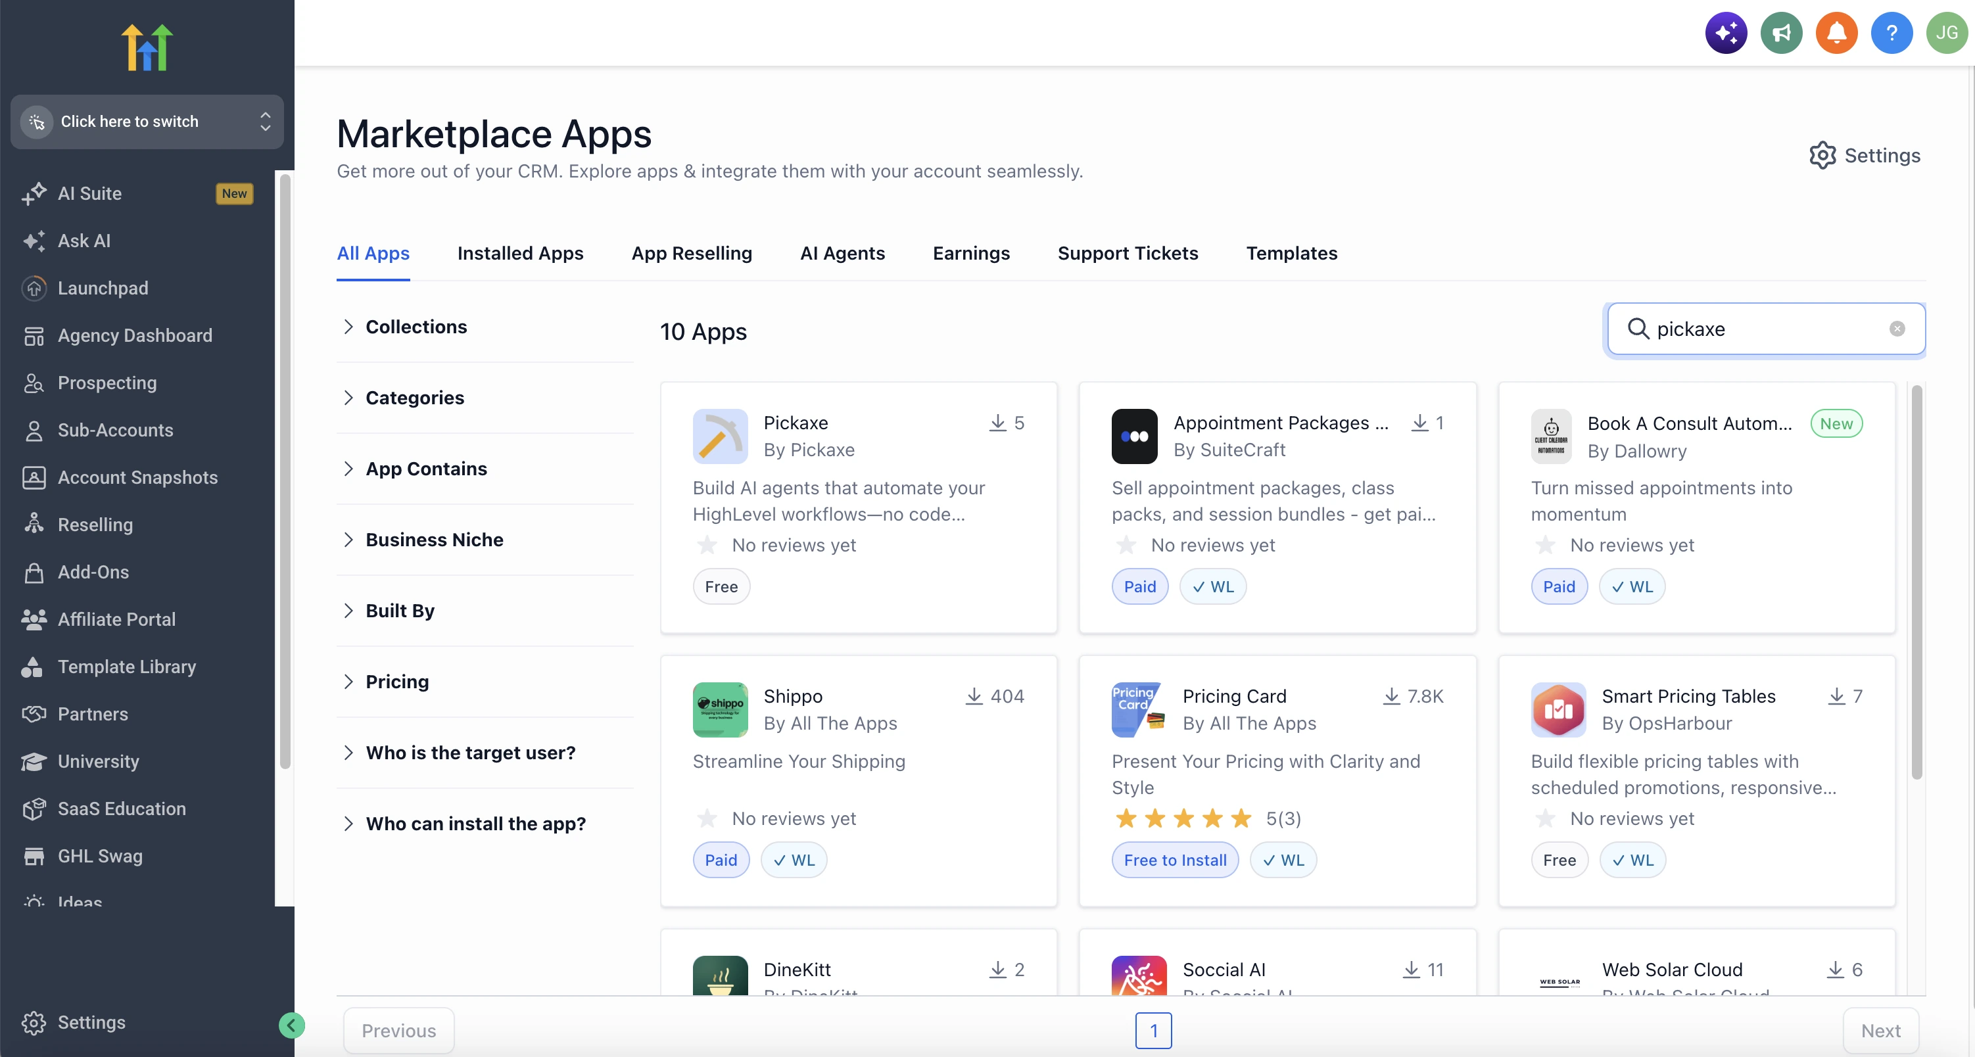Collapse the sidebar with the green arrow

click(x=291, y=1025)
